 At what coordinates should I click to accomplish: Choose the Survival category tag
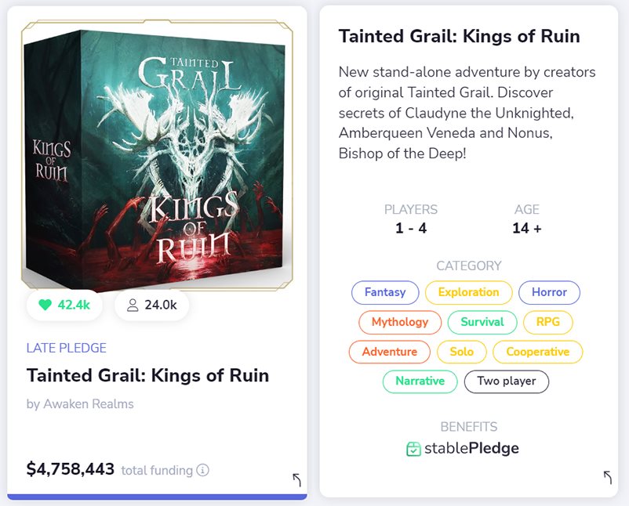(482, 322)
